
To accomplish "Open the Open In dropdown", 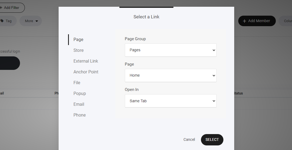I will [170, 101].
